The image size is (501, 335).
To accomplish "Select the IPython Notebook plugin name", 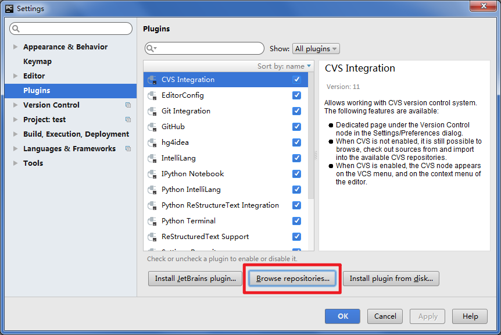I will click(192, 173).
